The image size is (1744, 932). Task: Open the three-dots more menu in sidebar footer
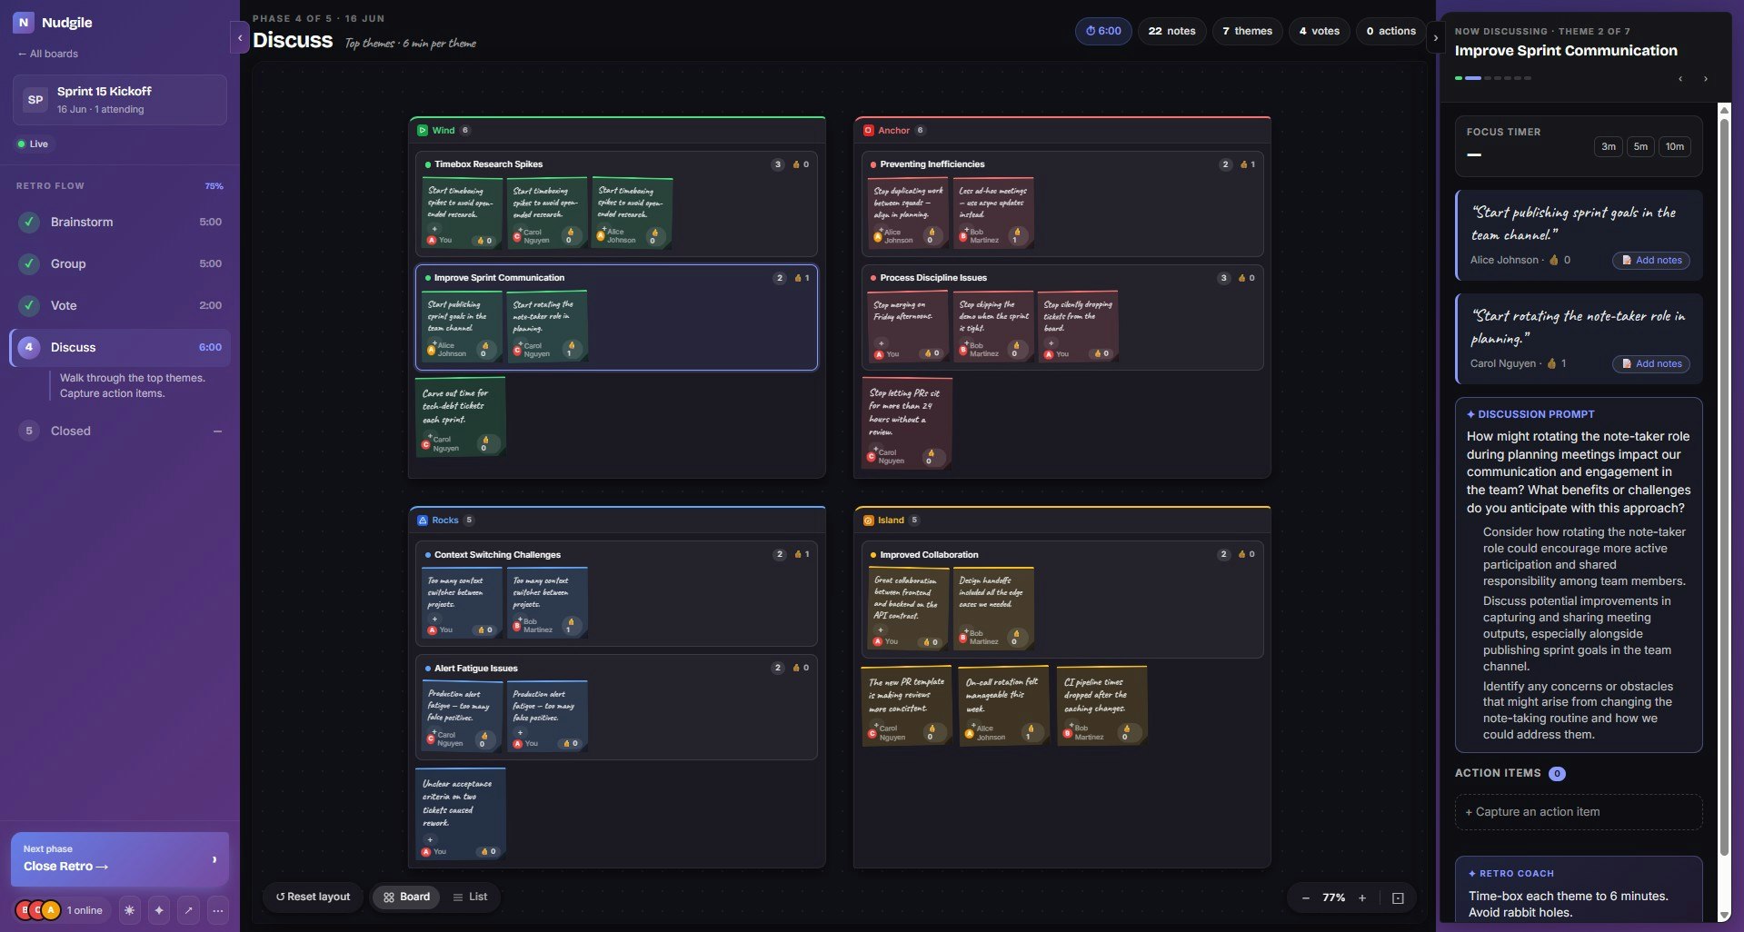coord(217,910)
